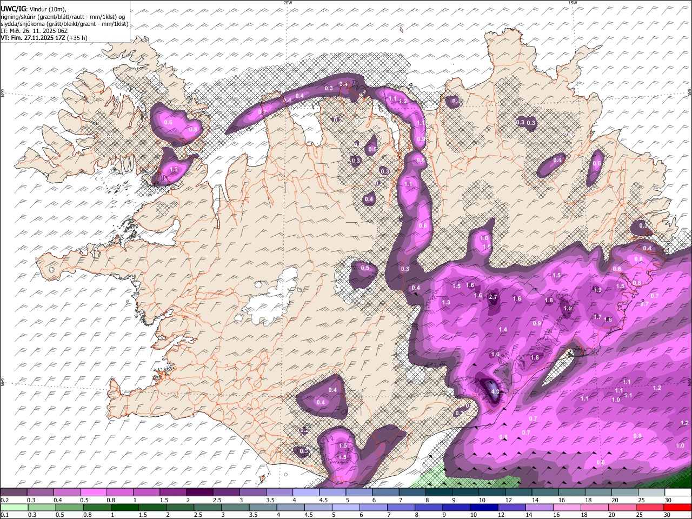This screenshot has height=519, width=692.
Task: Select the pale green 0.1 swatch in lower legend
Action: [14, 507]
